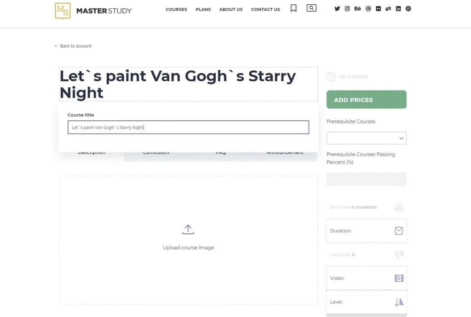The height and width of the screenshot is (317, 471).
Task: Open the Level field with sort icon
Action: point(366,302)
